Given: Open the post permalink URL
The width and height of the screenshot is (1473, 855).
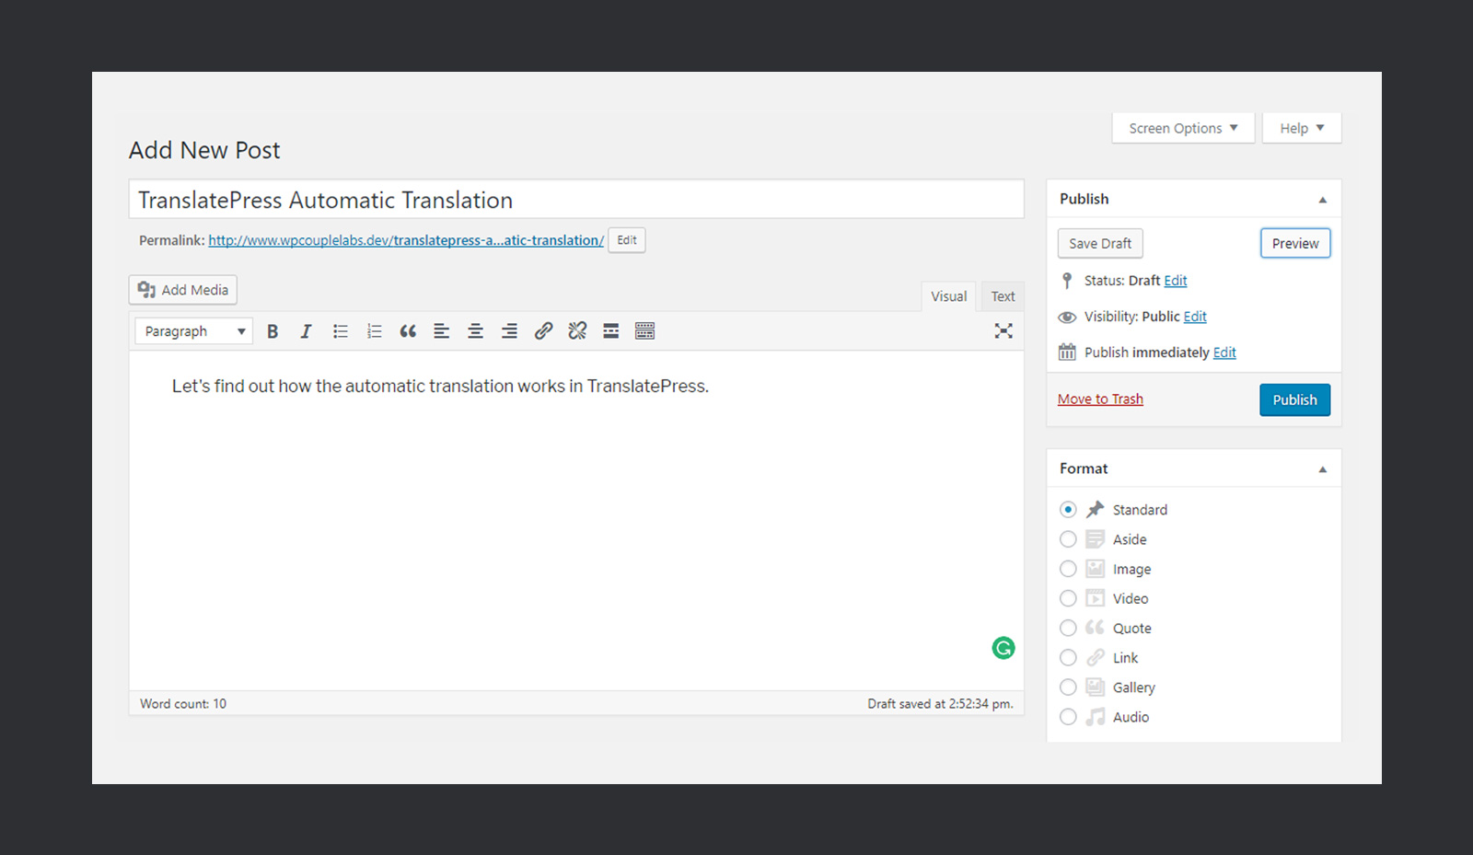Looking at the screenshot, I should tap(406, 240).
